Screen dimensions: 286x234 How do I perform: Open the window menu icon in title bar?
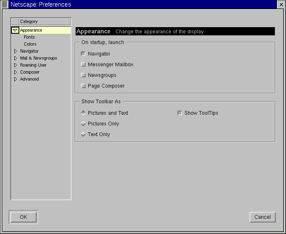(x=5, y=5)
